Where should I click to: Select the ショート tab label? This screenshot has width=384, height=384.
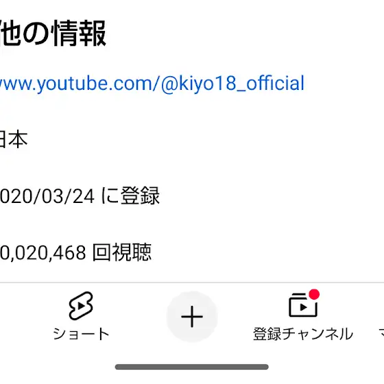[81, 334]
